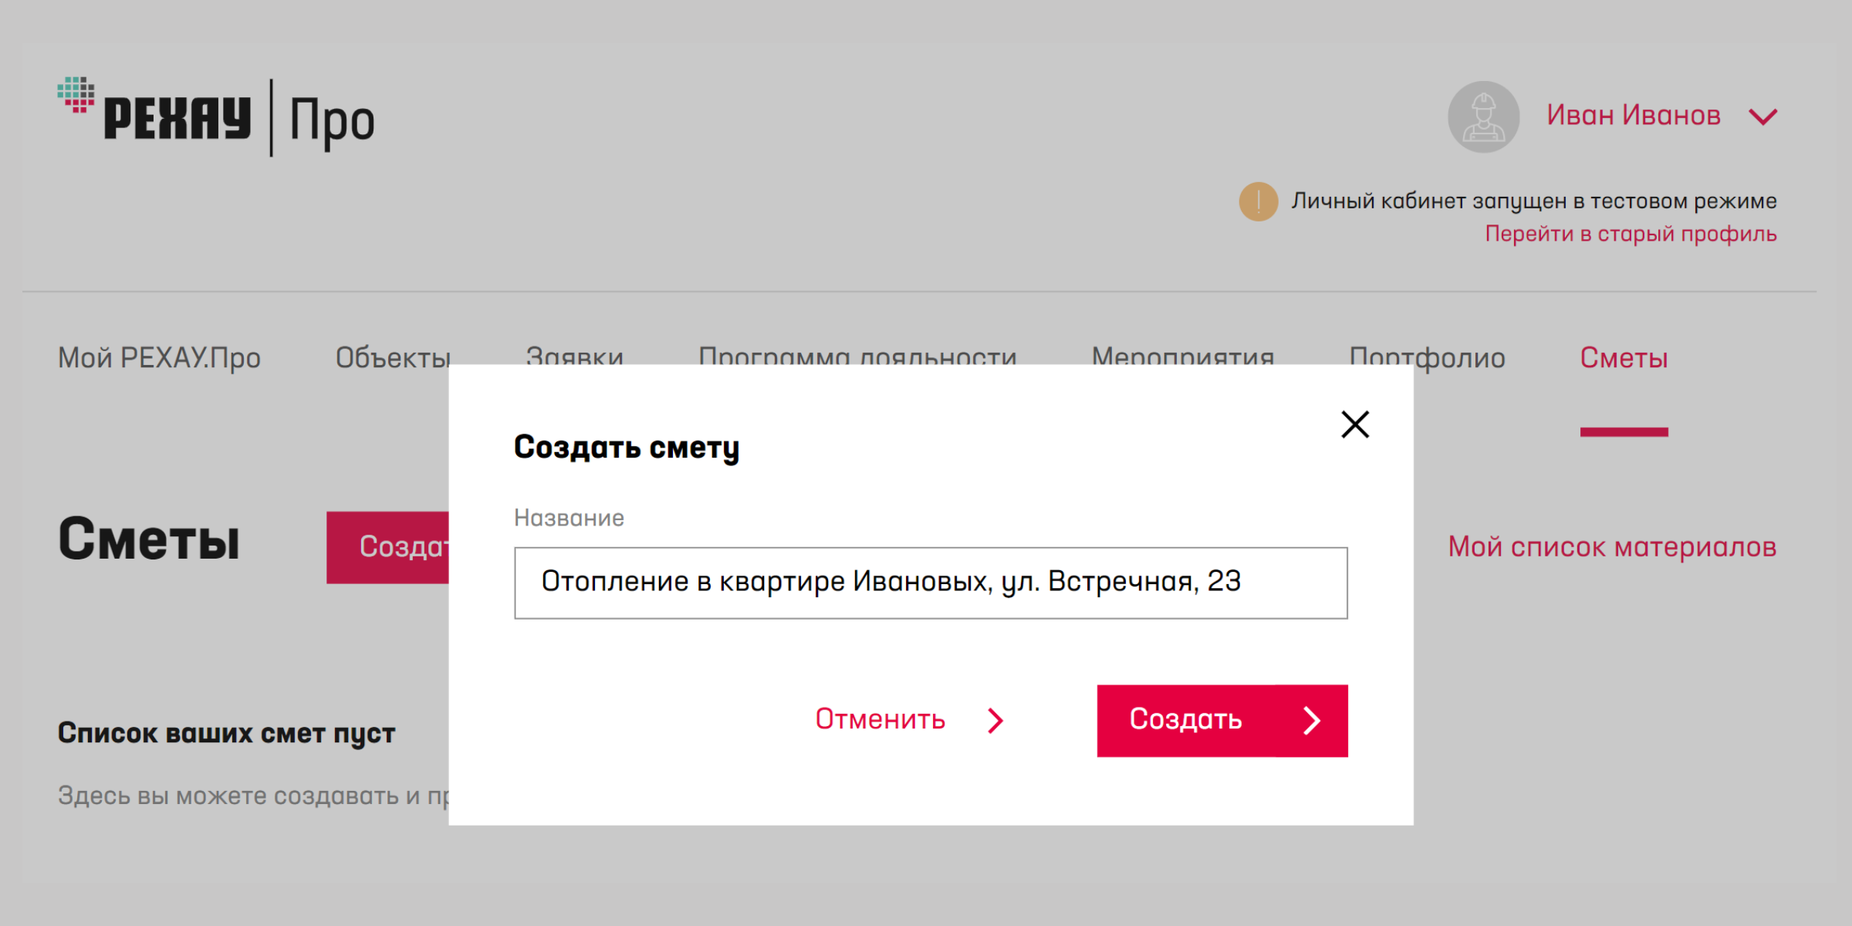
Task: Open the Объекты tab
Action: (x=392, y=356)
